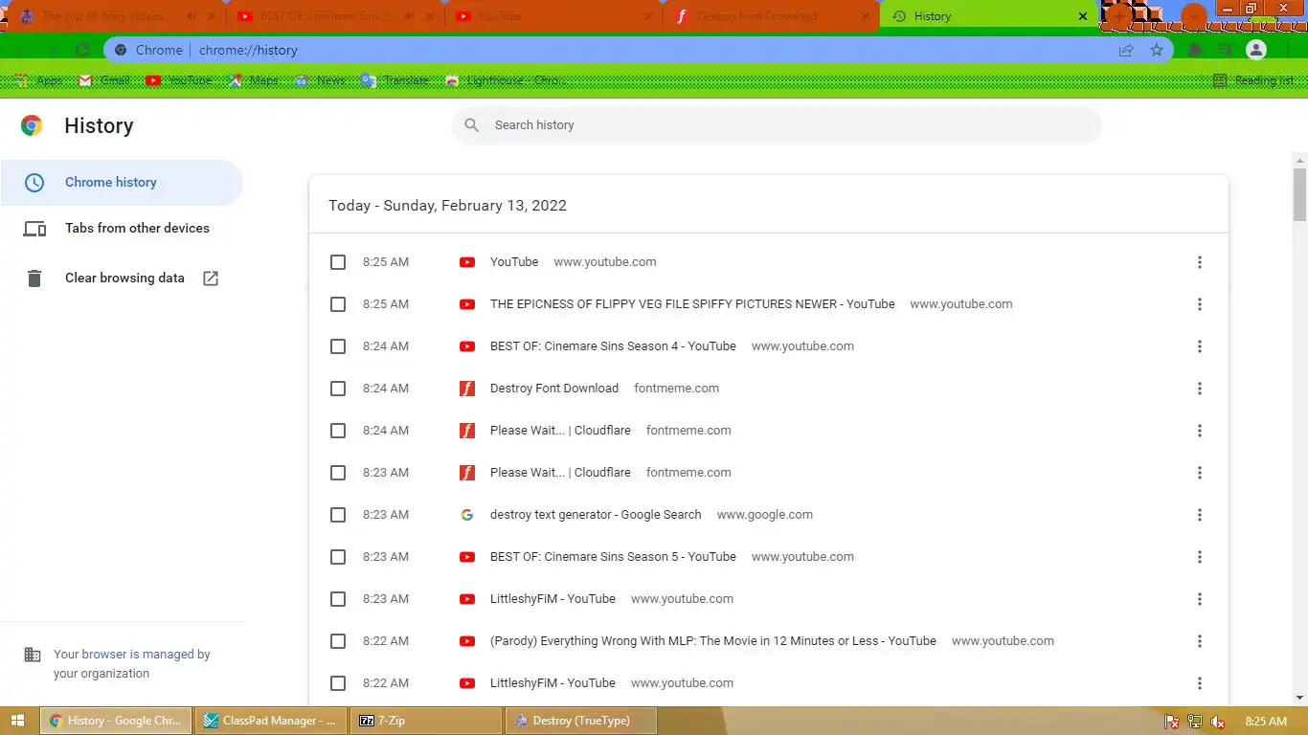
Task: Open the Chrome profile avatar
Action: pyautogui.click(x=1256, y=50)
